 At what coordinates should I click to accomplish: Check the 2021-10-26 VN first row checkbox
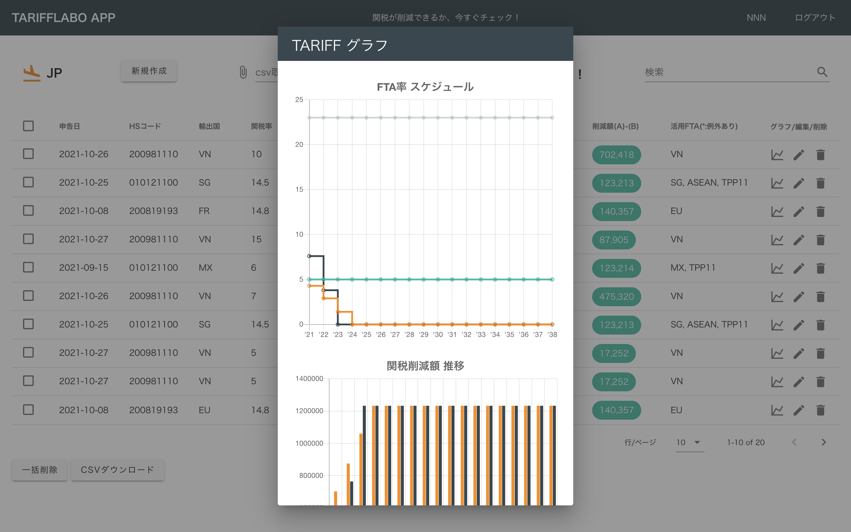coord(28,154)
